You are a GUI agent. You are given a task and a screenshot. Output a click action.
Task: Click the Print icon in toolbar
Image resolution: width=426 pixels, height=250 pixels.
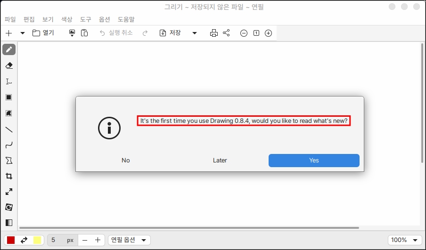213,33
